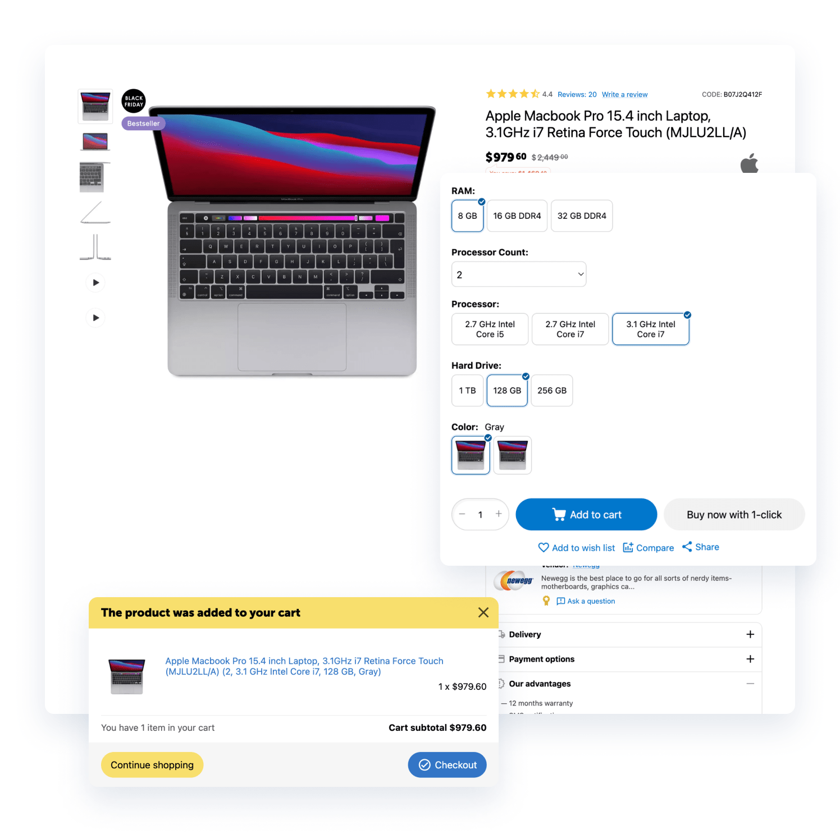840x834 pixels.
Task: Close the added-to-cart notification
Action: coord(483,612)
